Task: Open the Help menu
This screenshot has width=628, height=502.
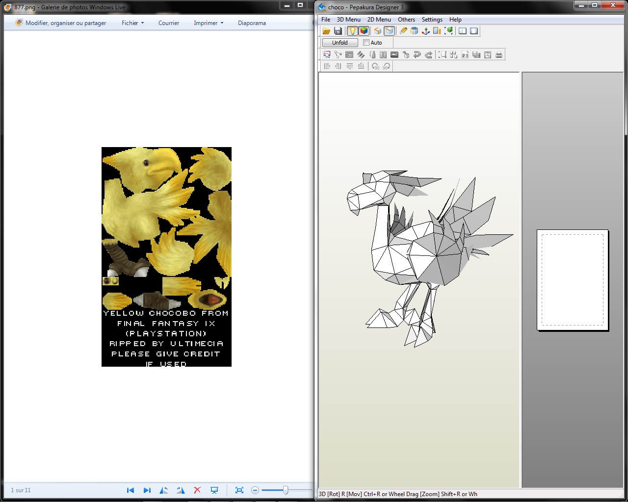Action: pyautogui.click(x=455, y=20)
